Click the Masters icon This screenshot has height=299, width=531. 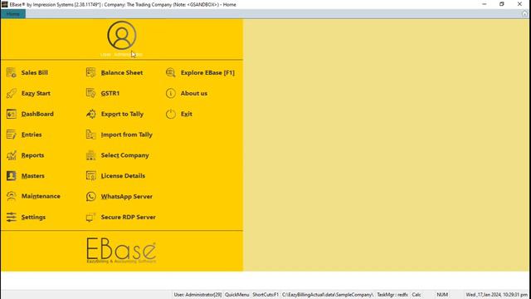[11, 175]
